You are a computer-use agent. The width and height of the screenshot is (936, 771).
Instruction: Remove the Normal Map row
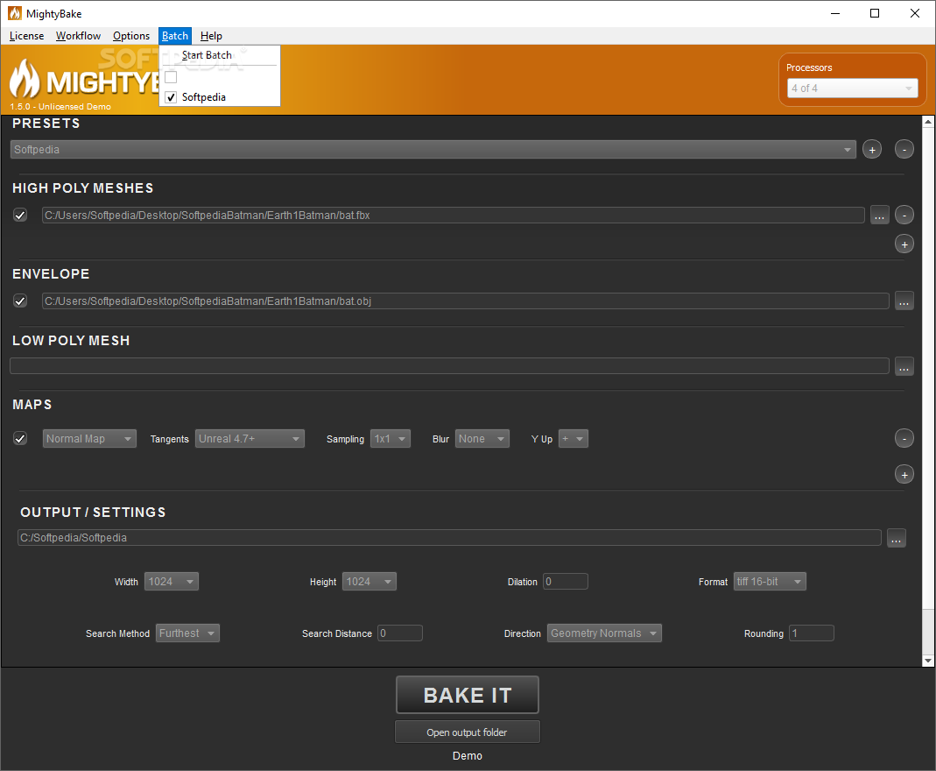904,438
